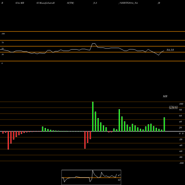
Task: Click the MR axis label 60
Action: pos(181,116)
